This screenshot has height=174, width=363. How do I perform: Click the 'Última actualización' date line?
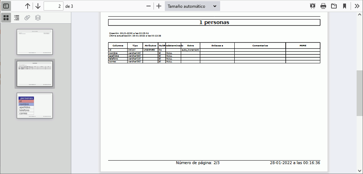point(135,36)
